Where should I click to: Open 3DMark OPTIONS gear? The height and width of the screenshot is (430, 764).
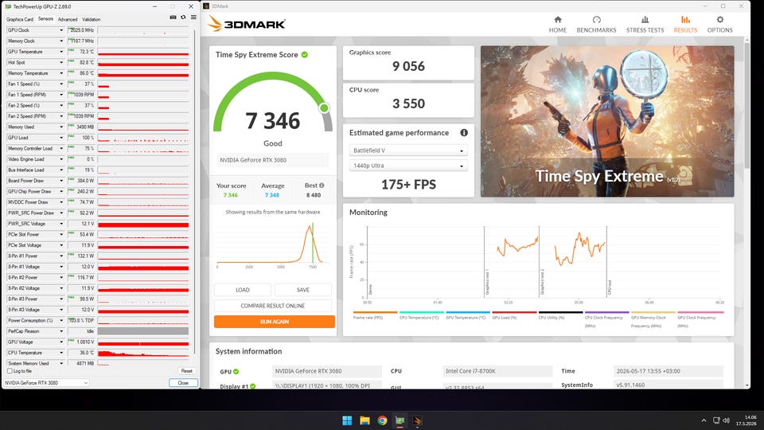click(719, 19)
